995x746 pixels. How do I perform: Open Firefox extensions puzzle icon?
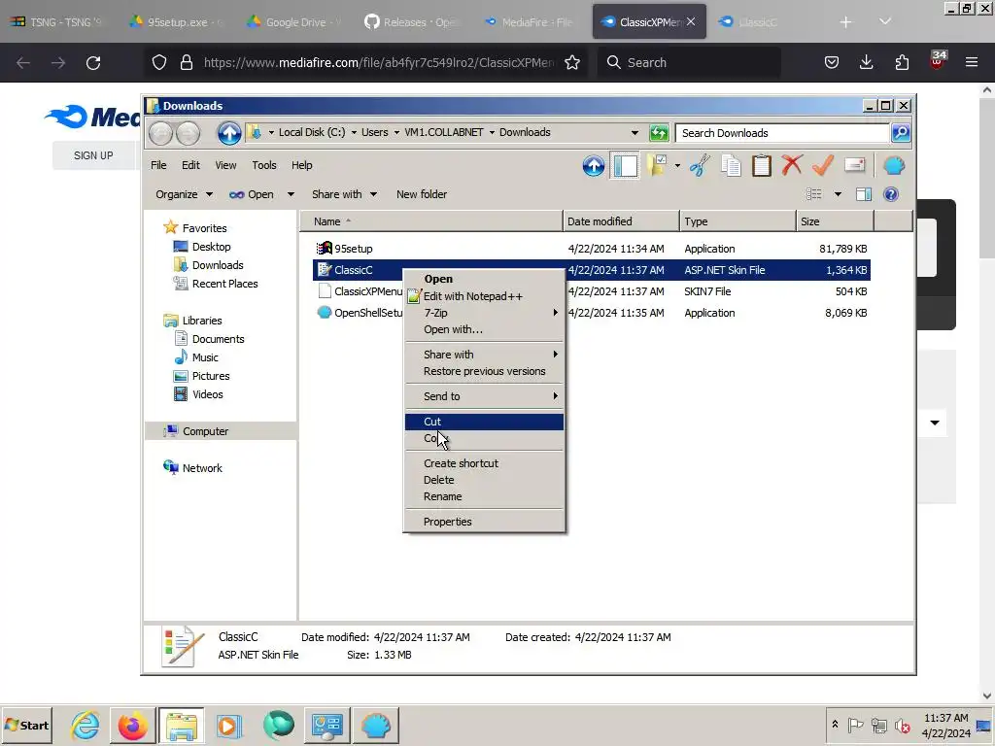click(x=902, y=62)
